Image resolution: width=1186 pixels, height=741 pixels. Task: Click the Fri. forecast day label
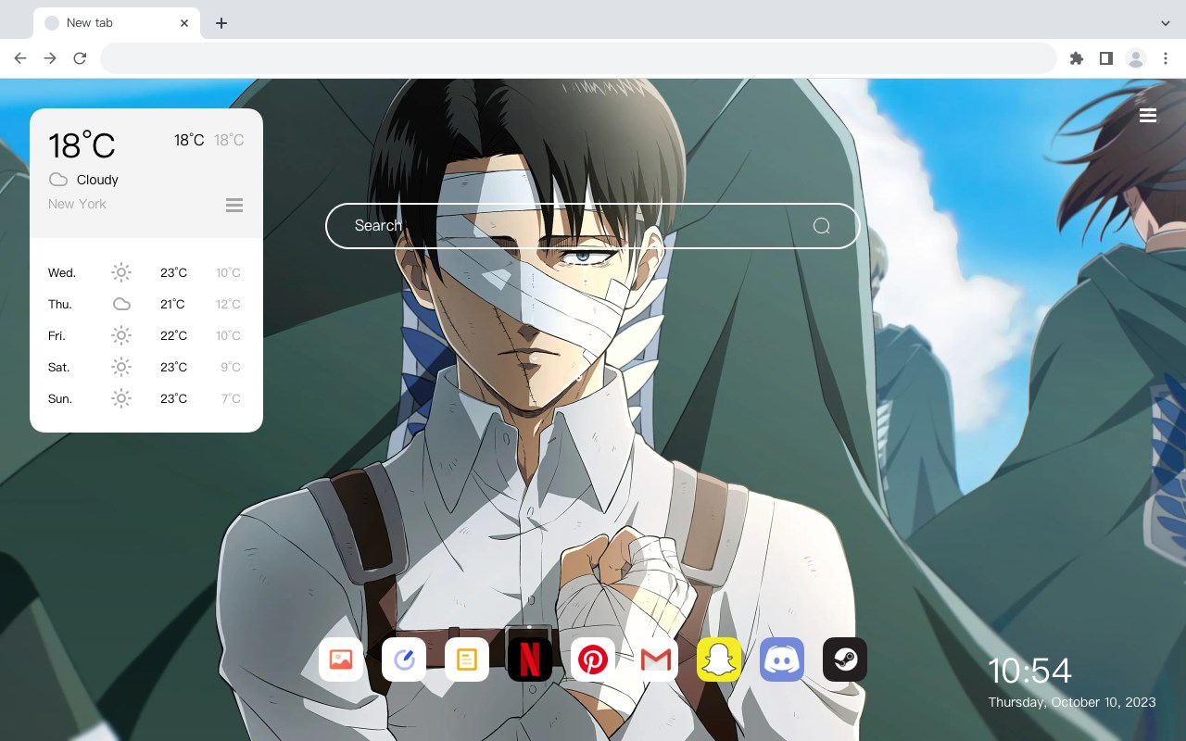57,335
